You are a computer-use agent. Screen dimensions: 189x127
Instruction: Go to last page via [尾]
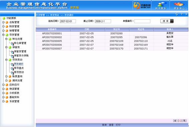point(184,121)
